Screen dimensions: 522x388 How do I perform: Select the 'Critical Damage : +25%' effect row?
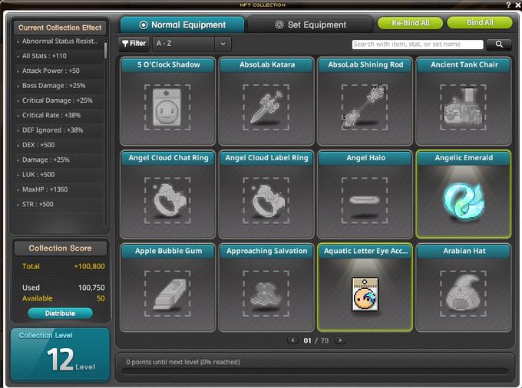click(58, 100)
